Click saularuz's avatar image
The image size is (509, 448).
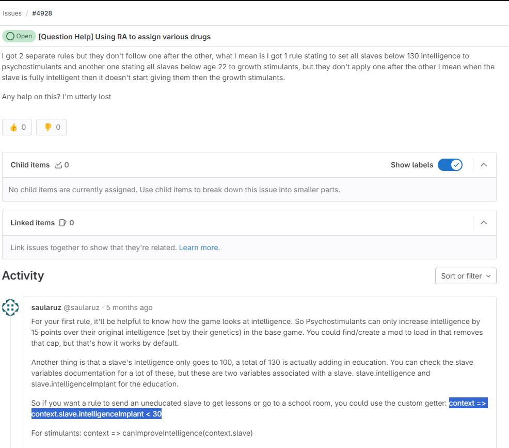(x=10, y=307)
